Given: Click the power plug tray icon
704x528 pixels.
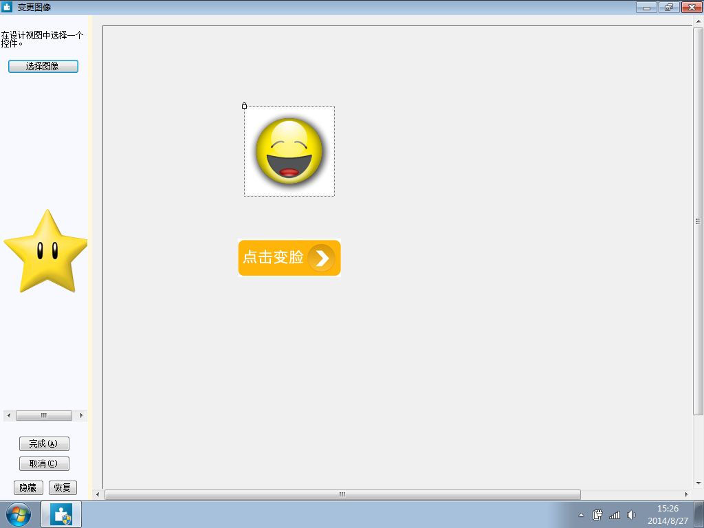Looking at the screenshot, I should (597, 515).
